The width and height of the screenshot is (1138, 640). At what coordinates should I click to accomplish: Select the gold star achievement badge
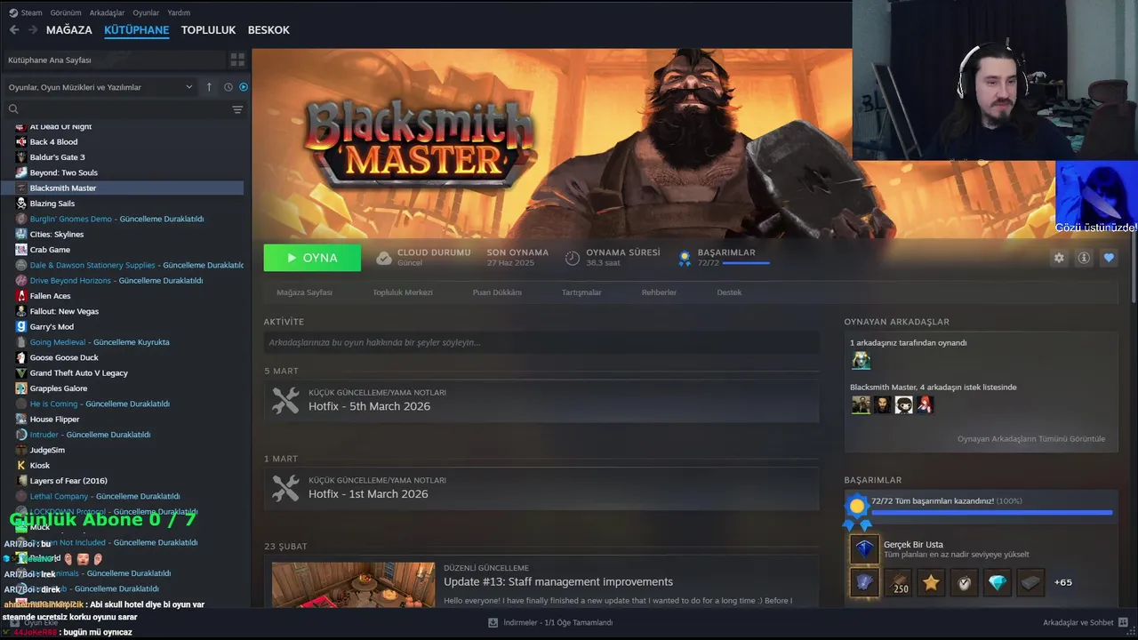coord(931,583)
